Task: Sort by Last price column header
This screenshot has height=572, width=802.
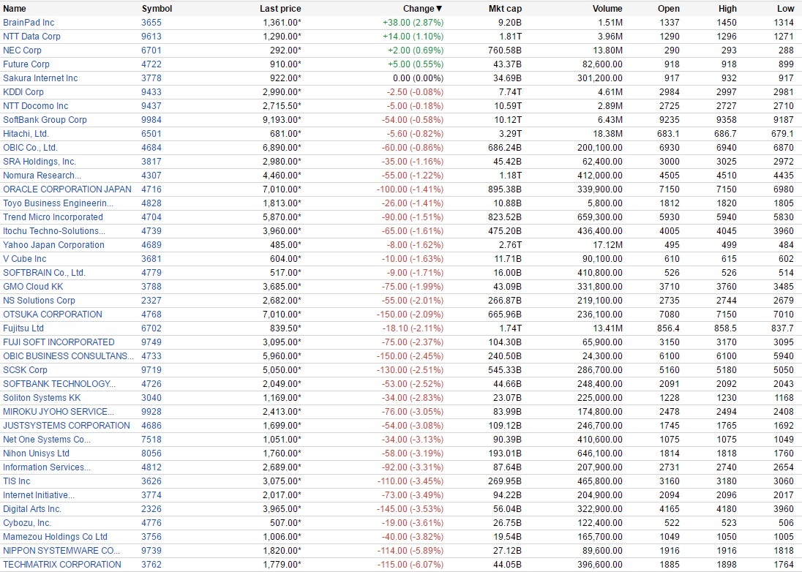Action: 280,9
